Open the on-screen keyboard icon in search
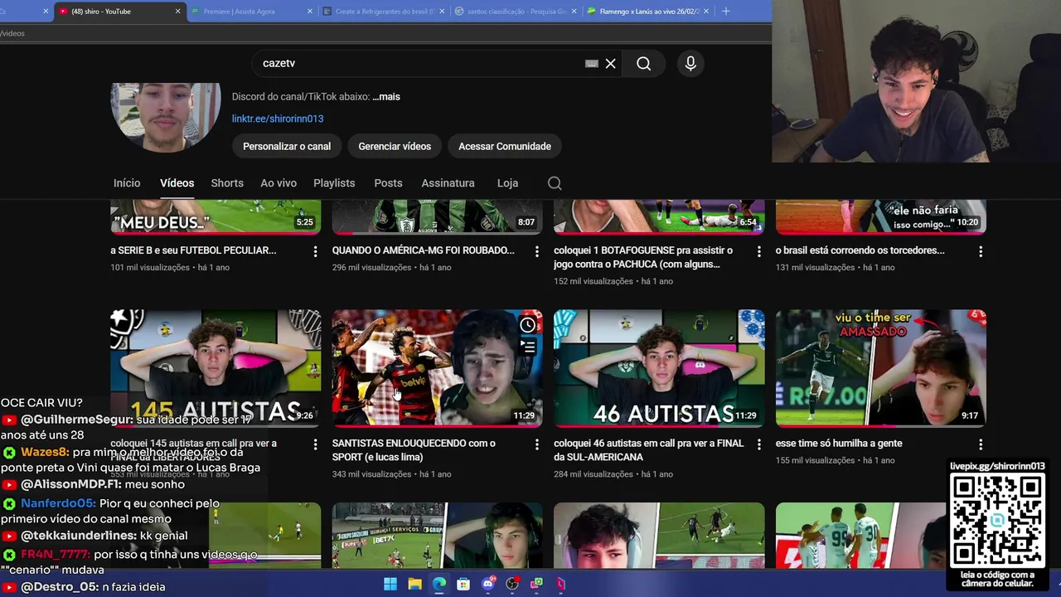 tap(592, 64)
